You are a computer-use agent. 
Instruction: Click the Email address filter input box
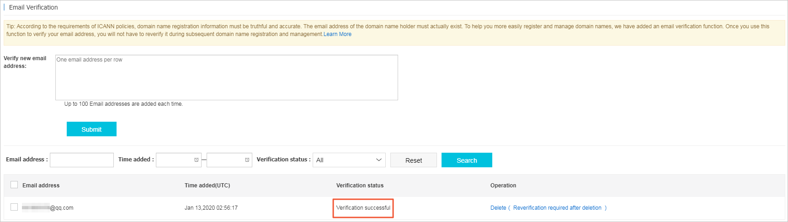click(x=82, y=160)
